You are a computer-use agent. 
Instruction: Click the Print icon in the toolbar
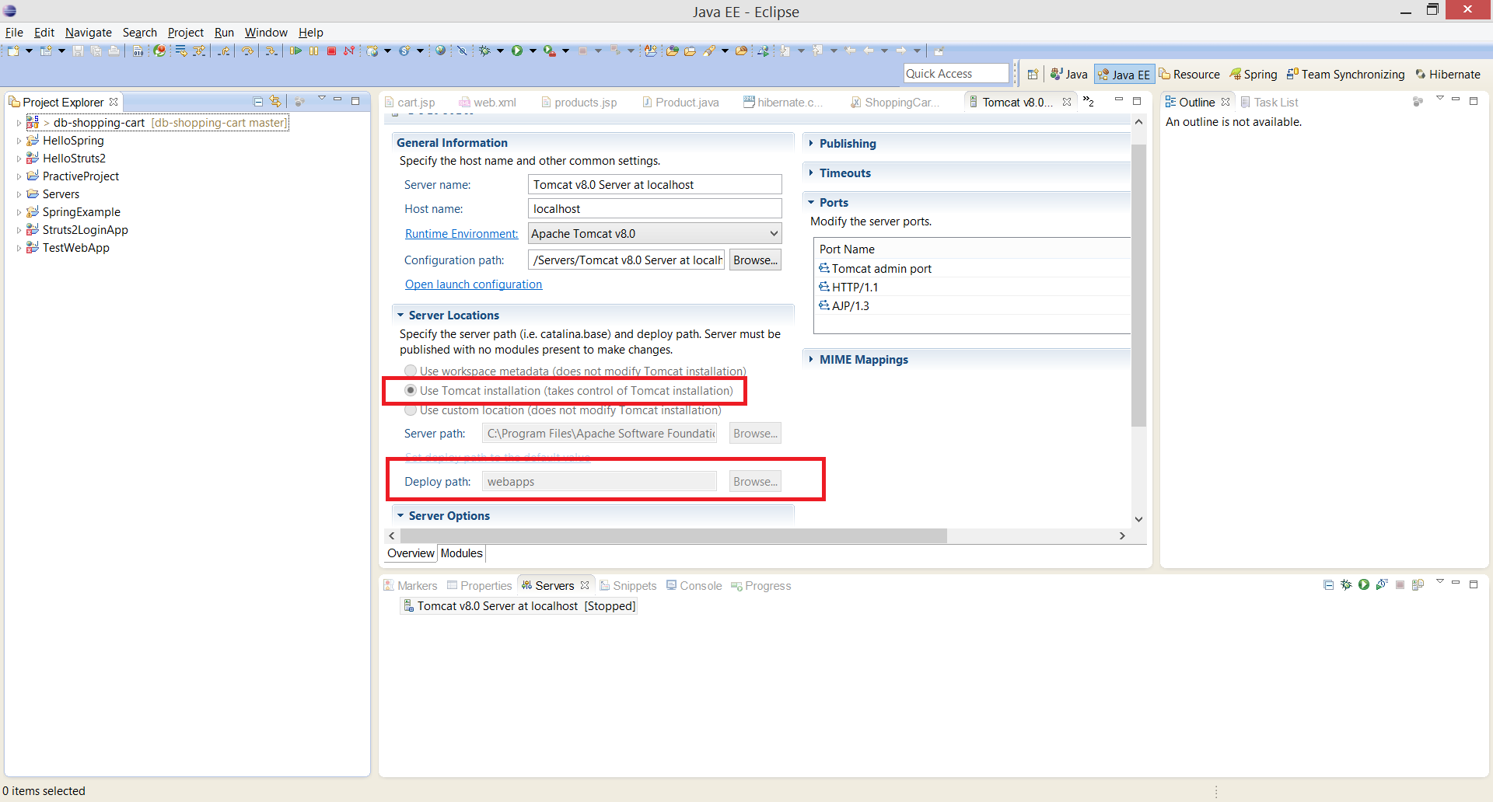[x=114, y=51]
